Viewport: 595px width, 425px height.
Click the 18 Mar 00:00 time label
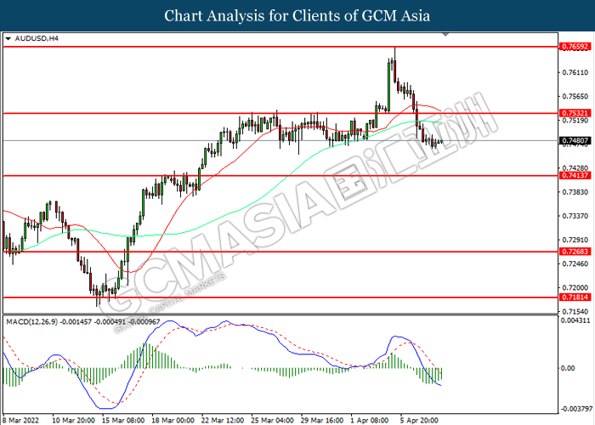pyautogui.click(x=173, y=421)
